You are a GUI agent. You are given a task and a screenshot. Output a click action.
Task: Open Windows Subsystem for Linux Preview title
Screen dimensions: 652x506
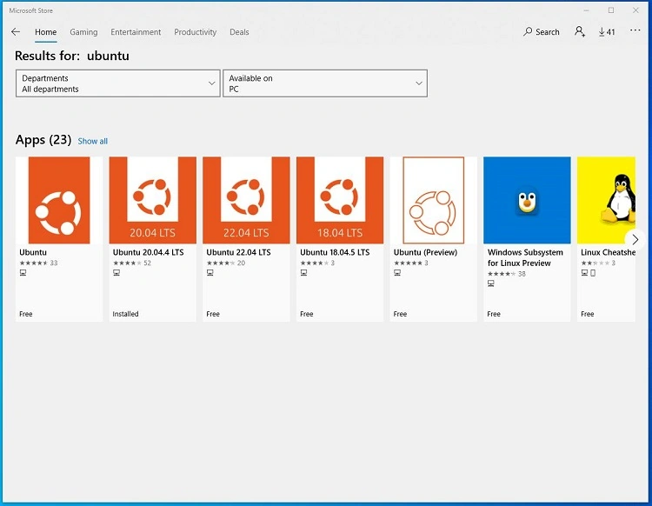[x=525, y=257]
